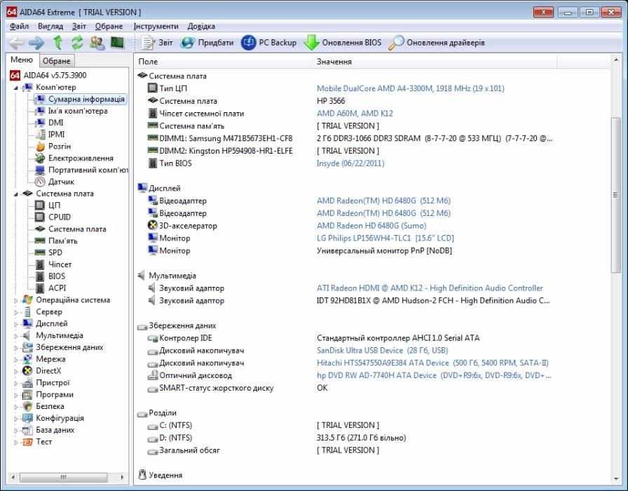Image resolution: width=628 pixels, height=491 pixels.
Task: Click the tree panel horizontal scrollbar thumb
Action: point(63,478)
